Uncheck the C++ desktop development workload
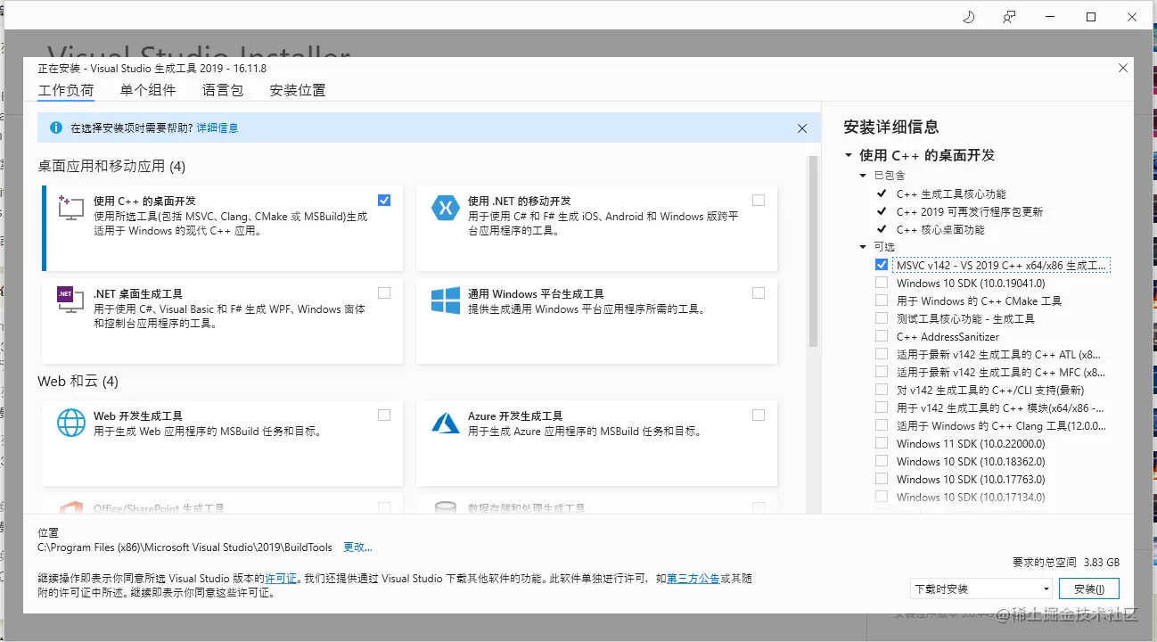 [384, 201]
